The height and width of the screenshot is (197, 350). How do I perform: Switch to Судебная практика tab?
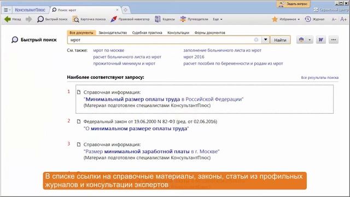point(147,33)
